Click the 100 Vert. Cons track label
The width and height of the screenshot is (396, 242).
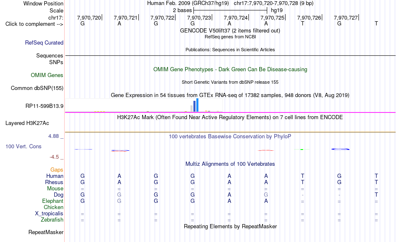(23, 146)
